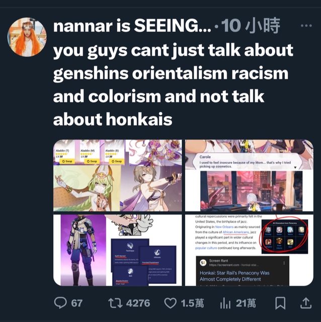Like the tweet with heart icon

click(x=170, y=303)
